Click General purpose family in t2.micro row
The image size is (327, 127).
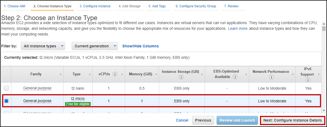click(x=37, y=101)
